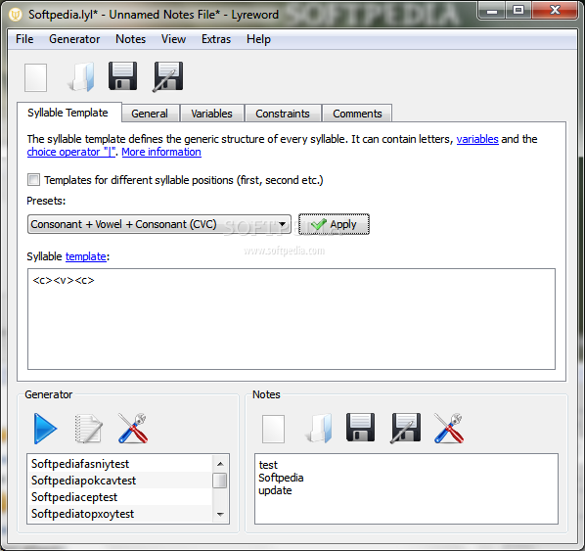Screen dimensions: 585x551
Task: Click the notepad icon in Generator panel
Action: 88,429
